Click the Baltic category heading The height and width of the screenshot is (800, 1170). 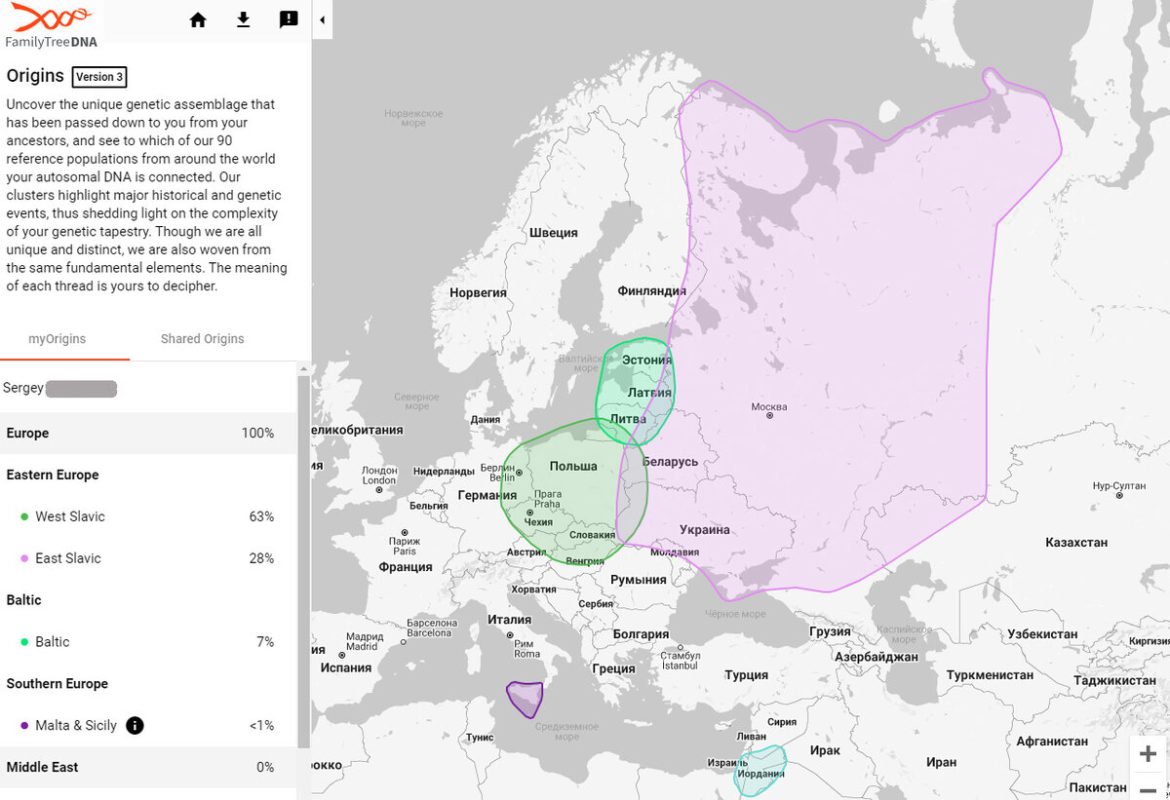pyautogui.click(x=24, y=600)
